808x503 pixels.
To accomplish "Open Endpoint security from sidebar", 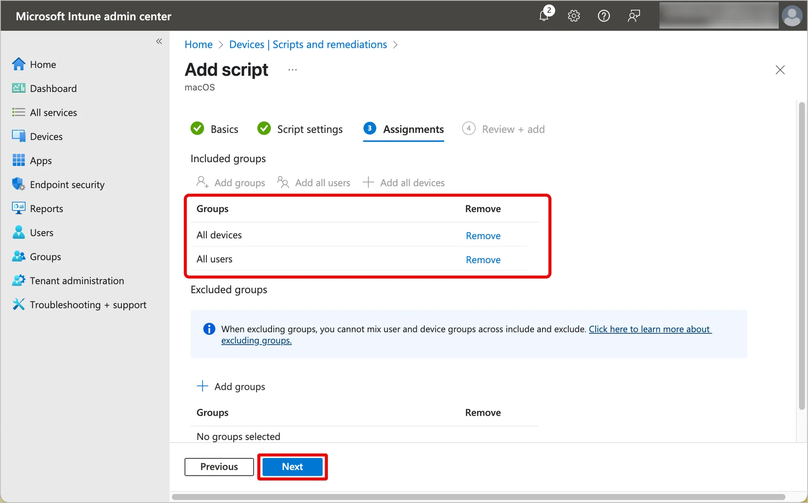I will pyautogui.click(x=67, y=184).
